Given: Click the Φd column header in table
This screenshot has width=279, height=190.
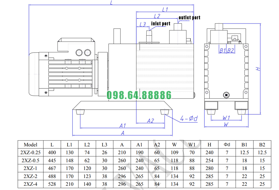Looking at the screenshot, I should (227, 145).
